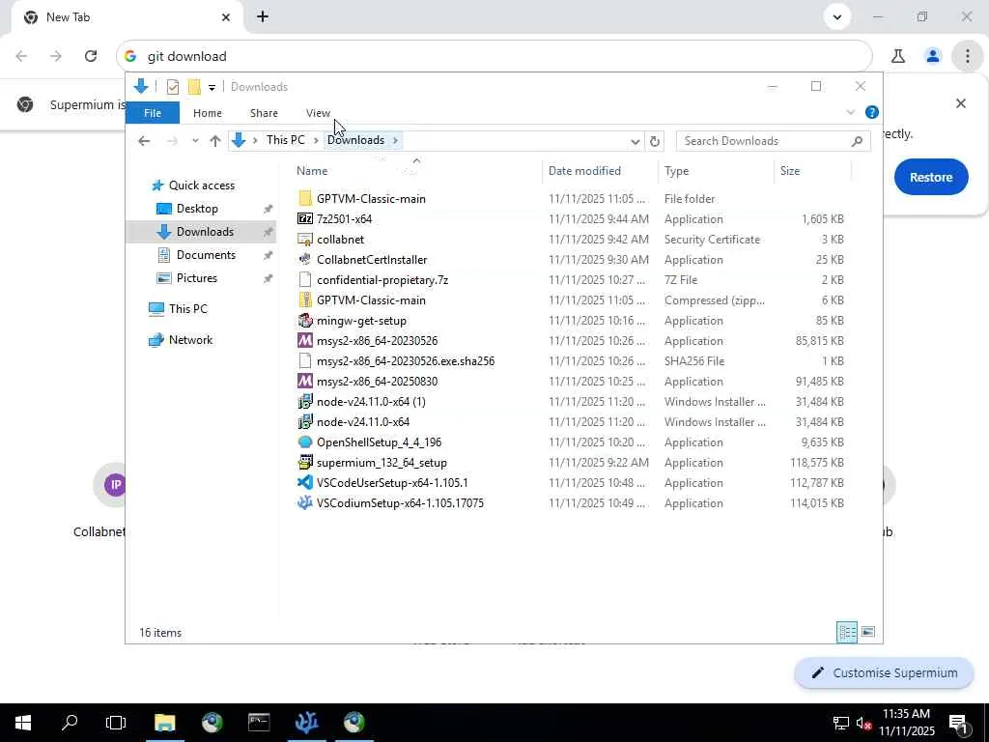Screen dimensions: 989x742
Task: Open the browser profile avatar icon
Action: (933, 56)
